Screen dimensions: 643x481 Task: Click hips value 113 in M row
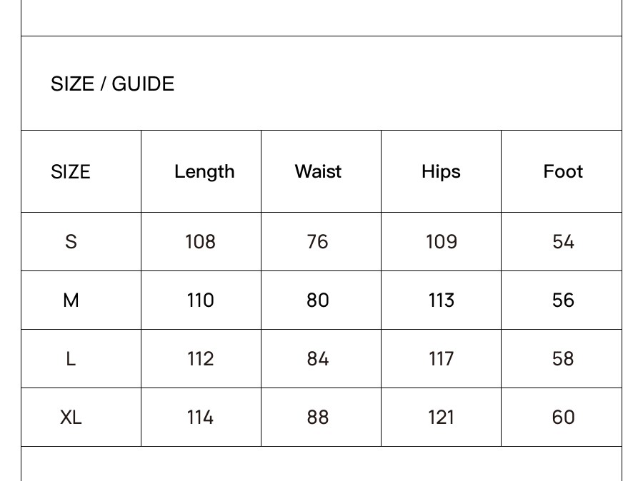[x=442, y=300]
